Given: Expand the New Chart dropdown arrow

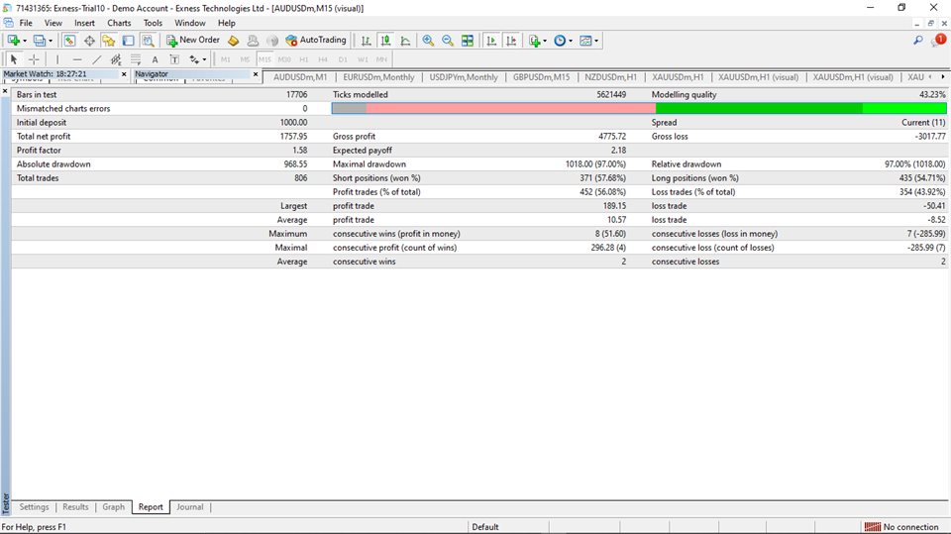Looking at the screenshot, I should pos(25,42).
